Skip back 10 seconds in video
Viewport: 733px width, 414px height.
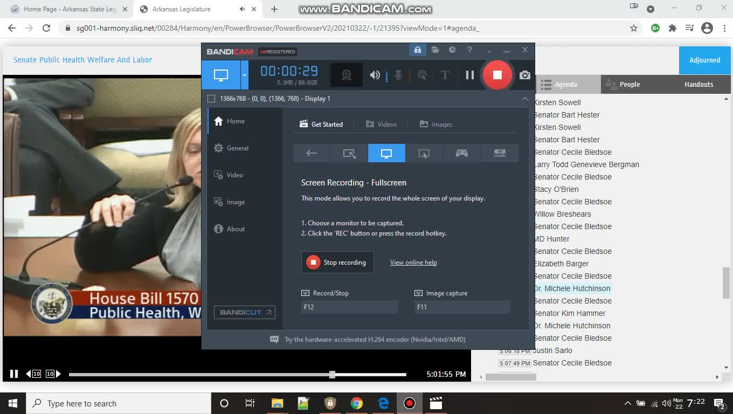coord(33,374)
